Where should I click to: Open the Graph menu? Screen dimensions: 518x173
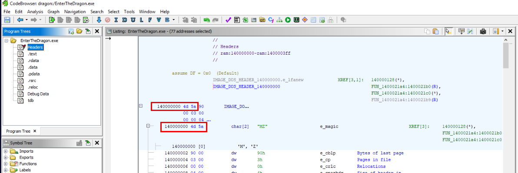click(53, 12)
